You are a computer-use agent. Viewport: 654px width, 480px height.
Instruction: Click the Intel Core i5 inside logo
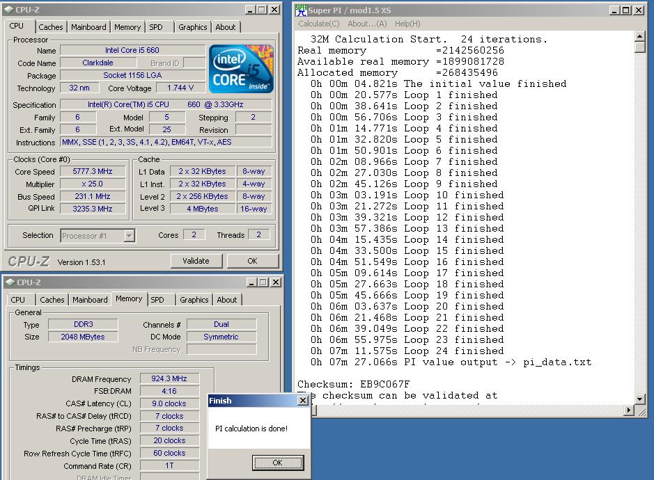click(241, 69)
